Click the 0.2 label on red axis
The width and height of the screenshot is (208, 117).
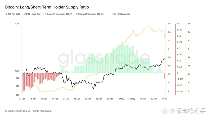pyautogui.click(x=179, y=24)
